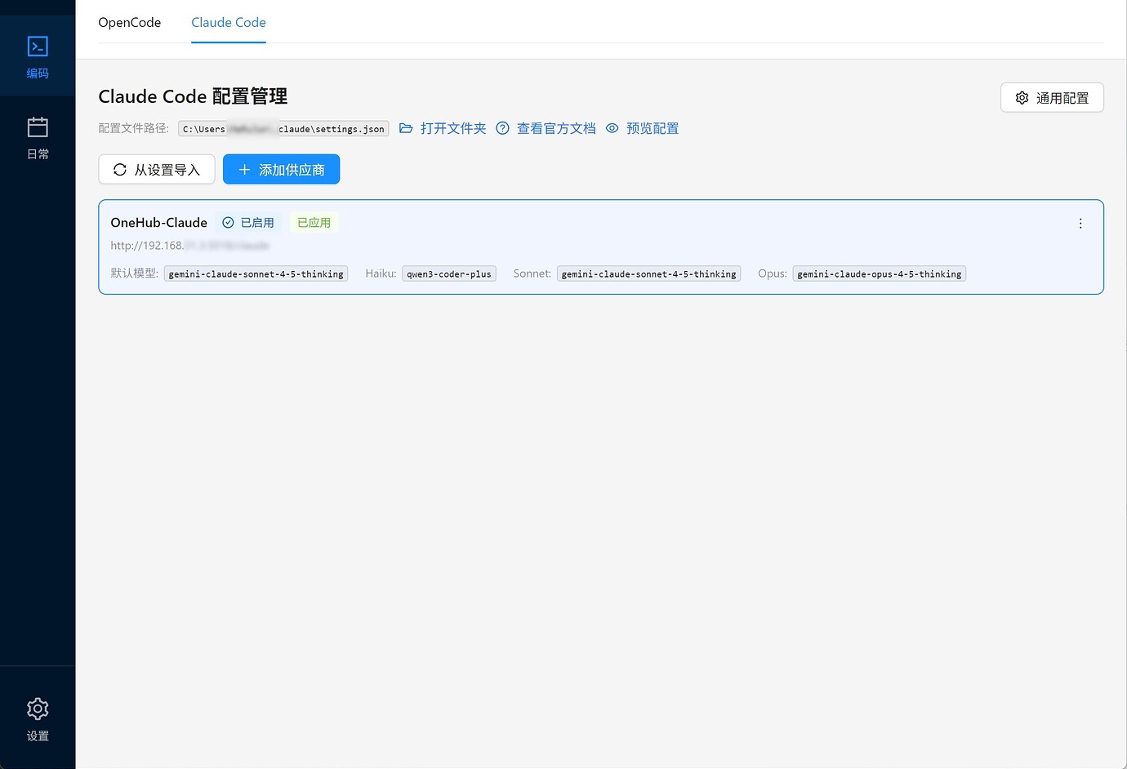This screenshot has width=1127, height=769.
Task: Open OneHub-Claude three-dot more menu
Action: 1080,224
